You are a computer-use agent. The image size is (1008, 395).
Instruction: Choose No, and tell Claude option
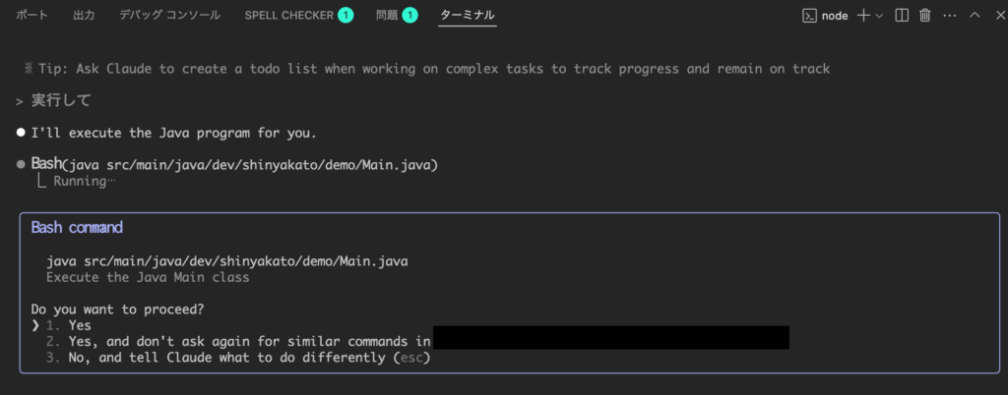238,357
